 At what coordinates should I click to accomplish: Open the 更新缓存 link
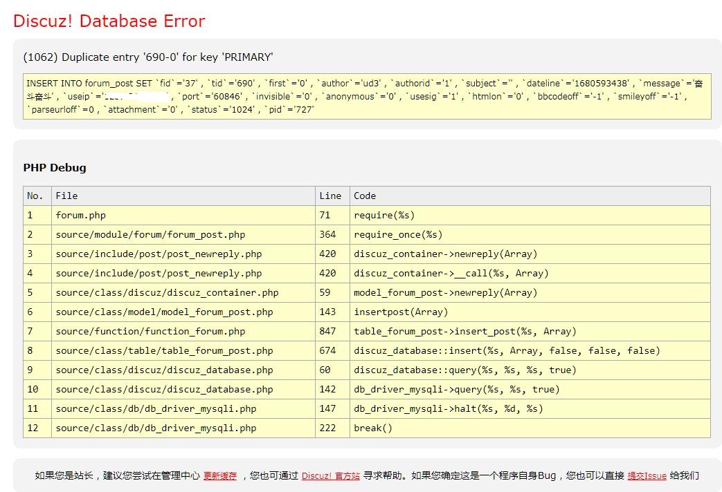[x=220, y=475]
